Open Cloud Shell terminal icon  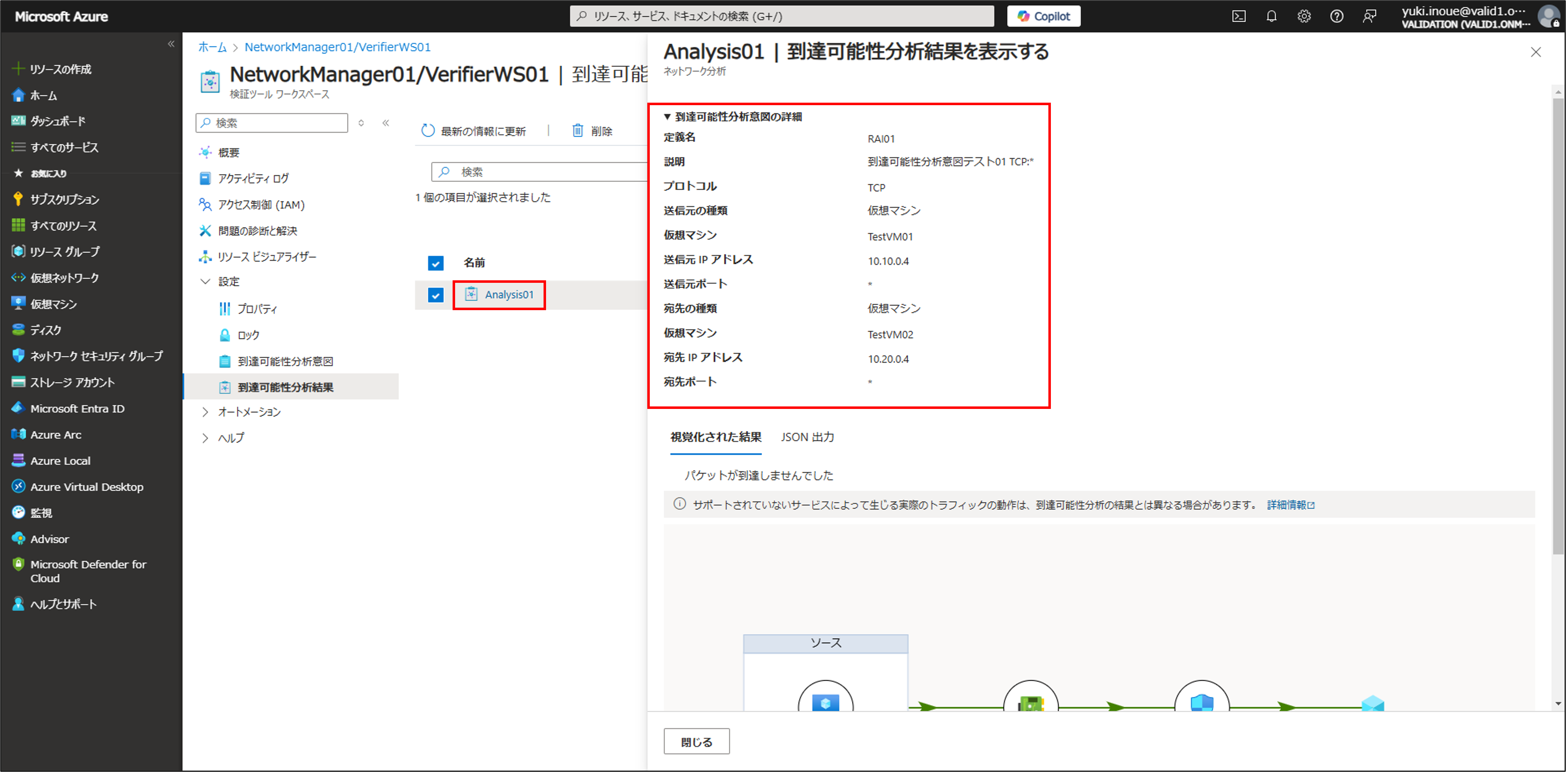1238,16
